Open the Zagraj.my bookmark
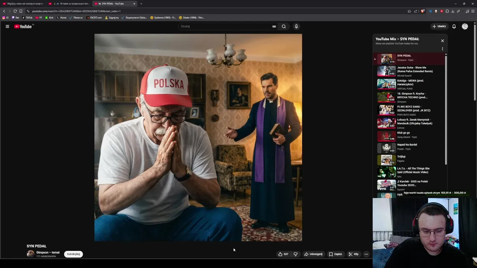This screenshot has height=268, width=477. click(112, 17)
